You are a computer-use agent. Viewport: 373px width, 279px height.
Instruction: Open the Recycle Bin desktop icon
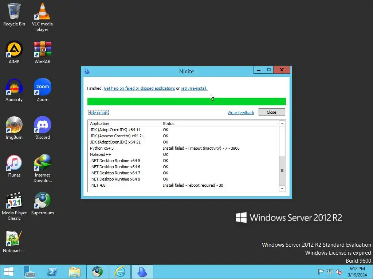(14, 15)
